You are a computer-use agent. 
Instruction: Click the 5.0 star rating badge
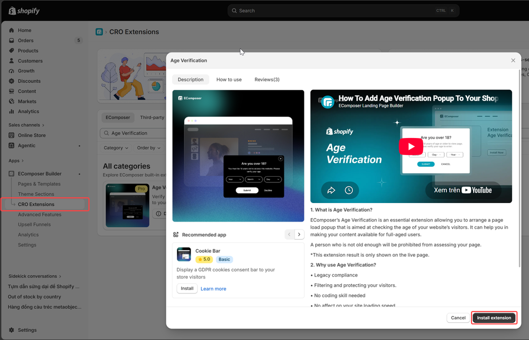(x=204, y=259)
